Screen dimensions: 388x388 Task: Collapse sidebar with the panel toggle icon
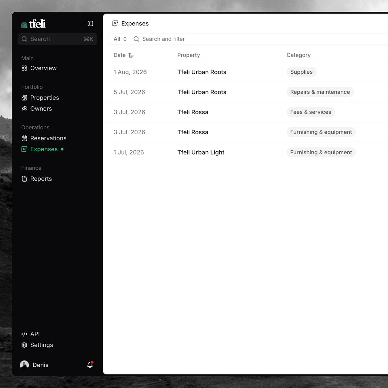(x=90, y=24)
